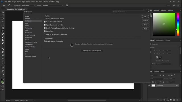The height and width of the screenshot is (102, 182).
Task: Click the Show Sampling Ring icon
Action: [x=67, y=5]
